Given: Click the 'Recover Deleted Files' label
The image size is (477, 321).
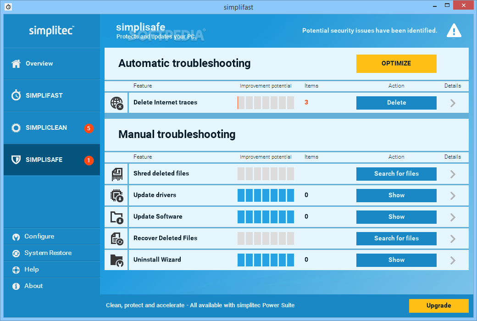Looking at the screenshot, I should (x=165, y=238).
